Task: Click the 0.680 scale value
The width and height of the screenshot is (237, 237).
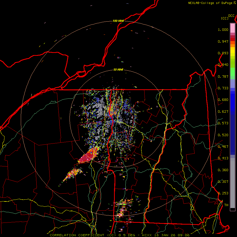Action: [x=223, y=100]
